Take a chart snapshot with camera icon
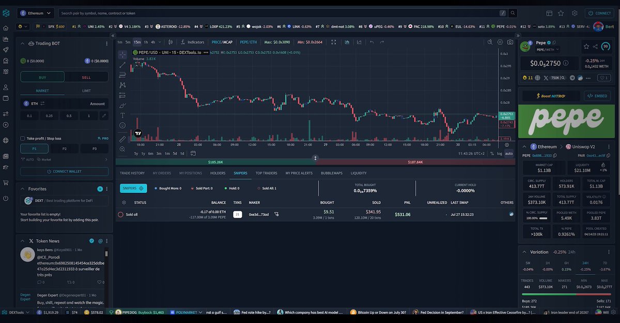Image resolution: width=620 pixels, height=323 pixels. [x=510, y=42]
